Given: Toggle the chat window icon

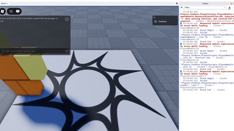Looking at the screenshot, I should tap(18, 11).
